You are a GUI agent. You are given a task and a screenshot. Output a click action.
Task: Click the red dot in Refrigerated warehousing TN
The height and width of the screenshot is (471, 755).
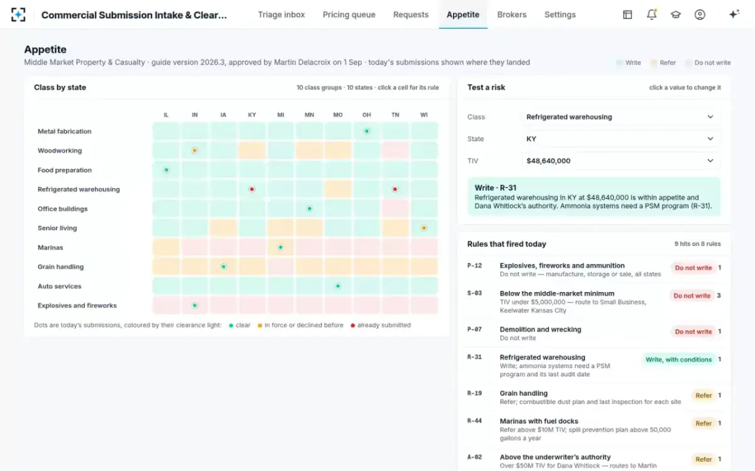(x=395, y=189)
